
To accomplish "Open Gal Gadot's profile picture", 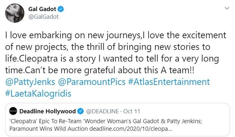I will [x=15, y=13].
